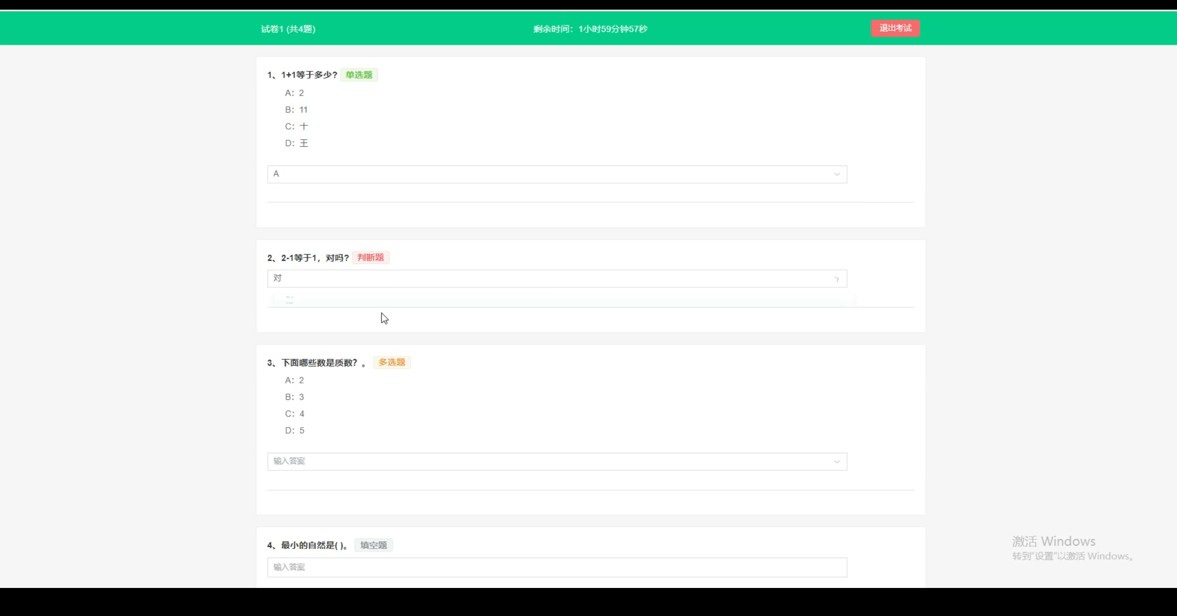Image resolution: width=1177 pixels, height=616 pixels.
Task: Select option A: 2 for question 1
Action: 294,93
